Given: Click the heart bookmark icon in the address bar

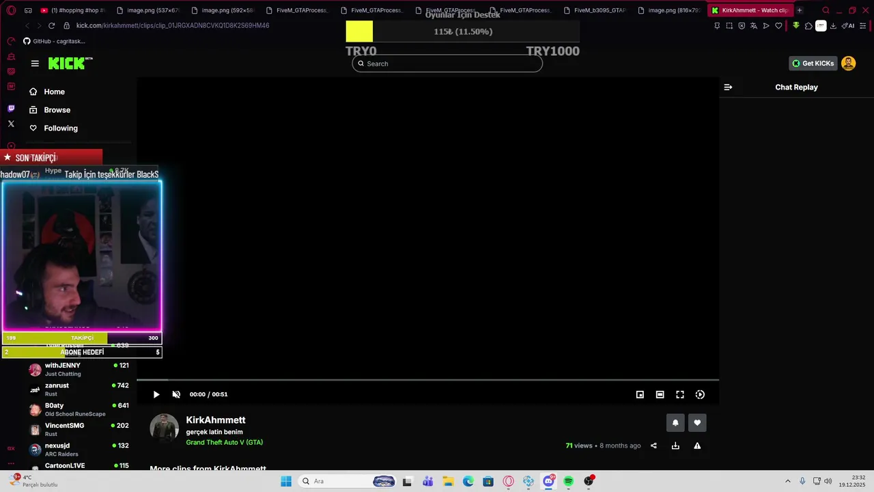Looking at the screenshot, I should 778,25.
